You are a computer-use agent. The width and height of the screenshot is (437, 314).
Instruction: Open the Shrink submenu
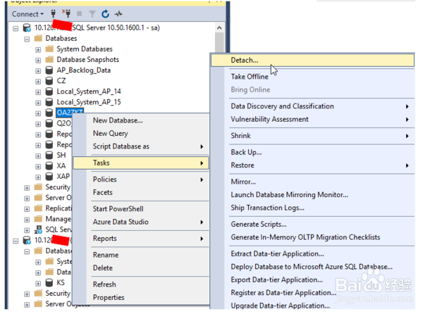click(x=312, y=136)
